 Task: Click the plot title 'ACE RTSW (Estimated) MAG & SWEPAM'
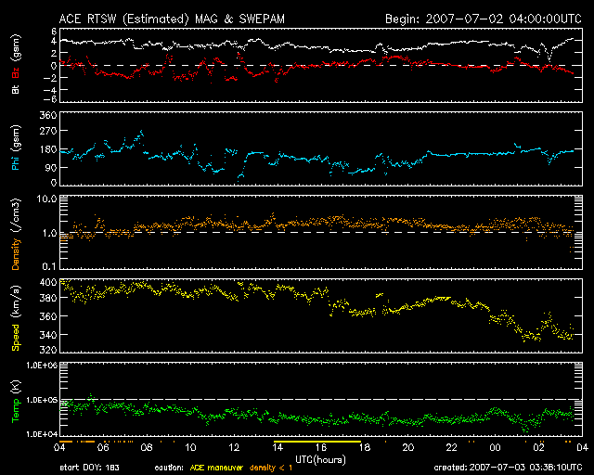click(x=172, y=19)
